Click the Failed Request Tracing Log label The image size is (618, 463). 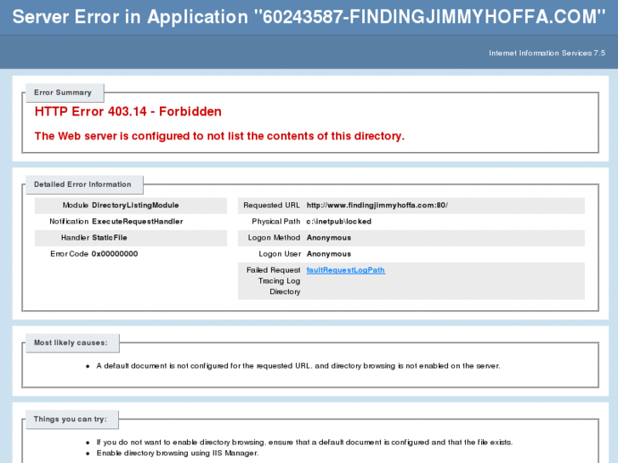[273, 281]
